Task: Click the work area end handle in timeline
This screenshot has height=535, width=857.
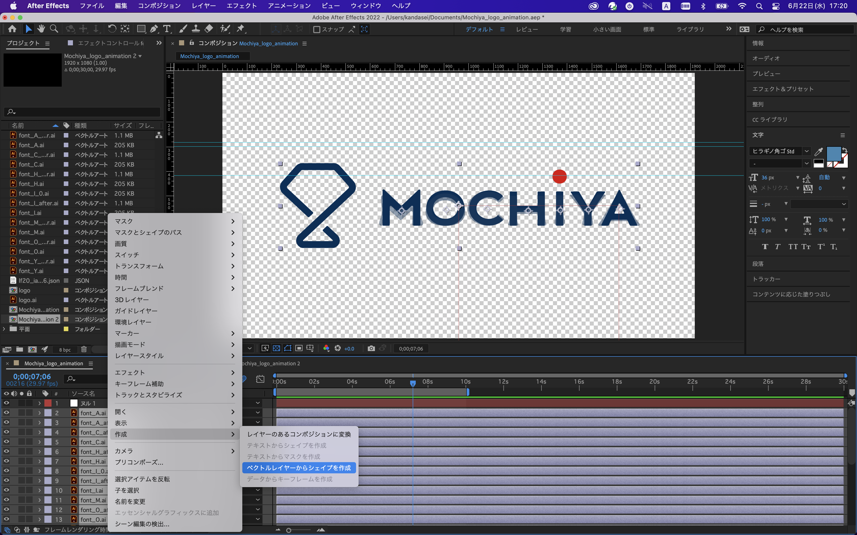Action: point(468,392)
